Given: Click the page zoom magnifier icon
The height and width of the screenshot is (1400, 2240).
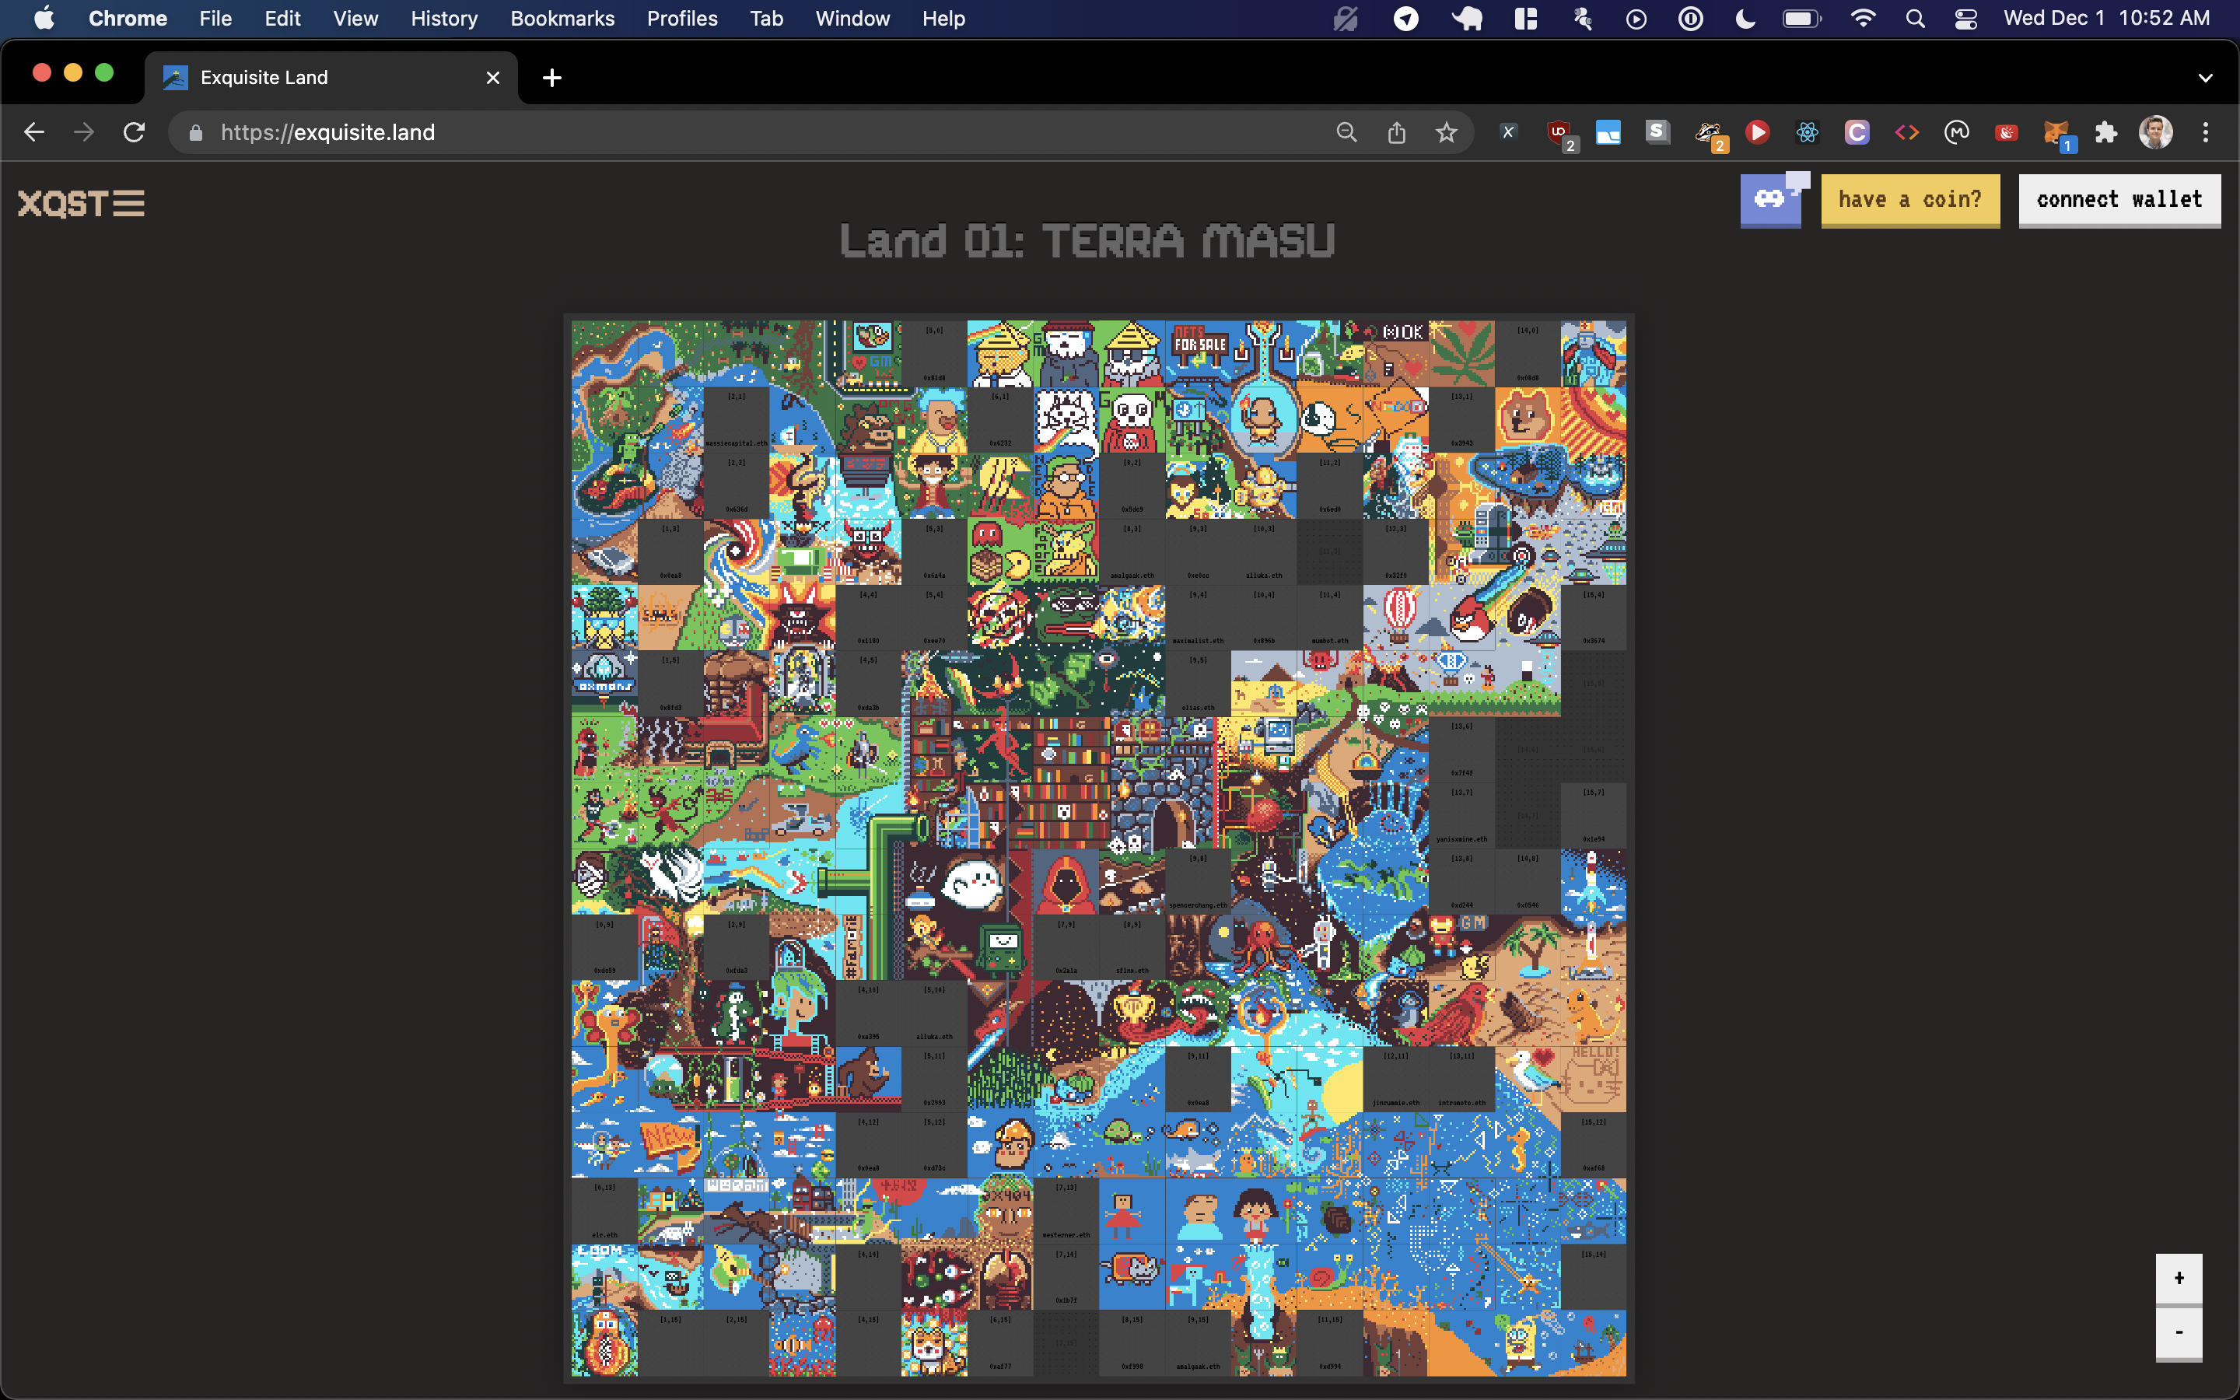Looking at the screenshot, I should [x=1347, y=132].
